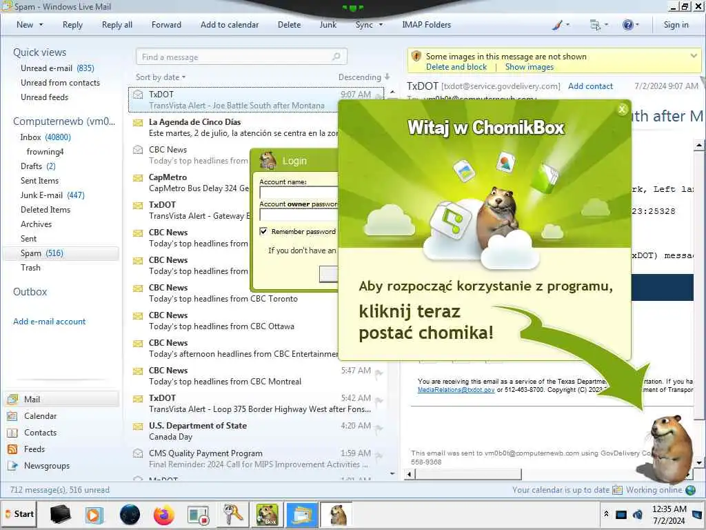Show hidden icons in the system tray
Viewport: 706px width, 530px height.
point(607,513)
